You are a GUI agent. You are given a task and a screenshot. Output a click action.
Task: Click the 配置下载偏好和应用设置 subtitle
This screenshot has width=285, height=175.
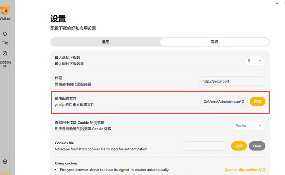click(73, 28)
